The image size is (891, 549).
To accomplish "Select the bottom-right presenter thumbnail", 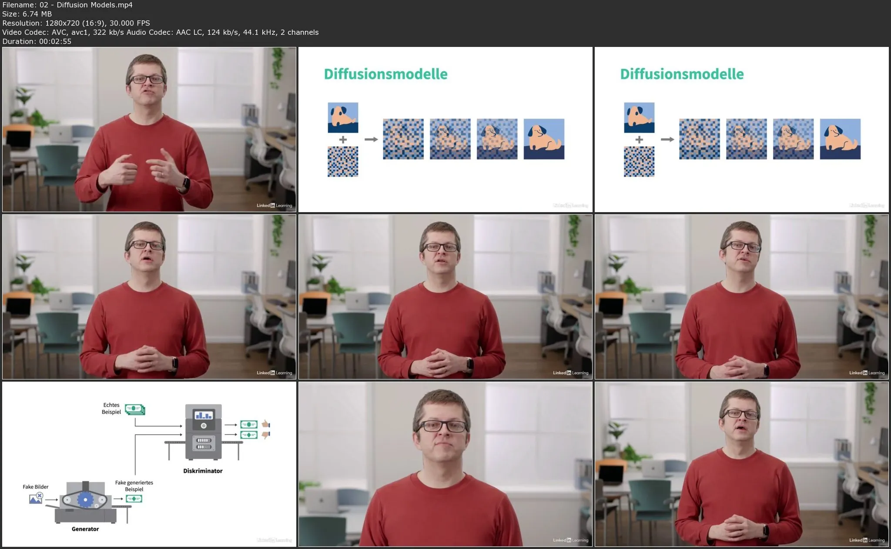I will [x=742, y=464].
